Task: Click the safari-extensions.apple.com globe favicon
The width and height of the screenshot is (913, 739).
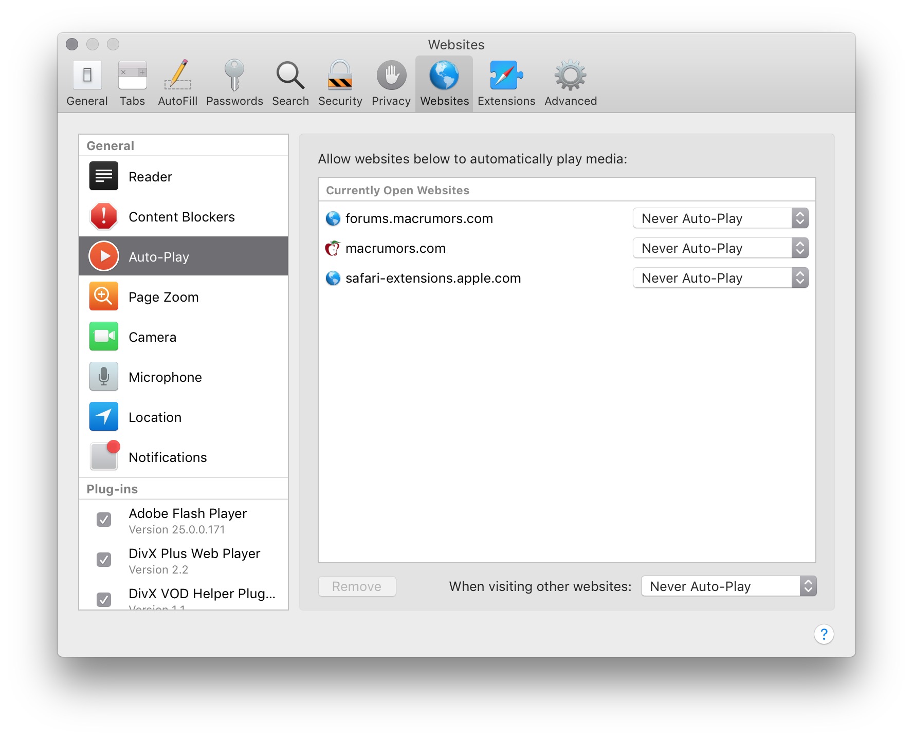Action: pos(333,278)
